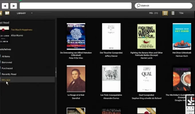Click inside the Search field
195x114 pixels.
163,6
